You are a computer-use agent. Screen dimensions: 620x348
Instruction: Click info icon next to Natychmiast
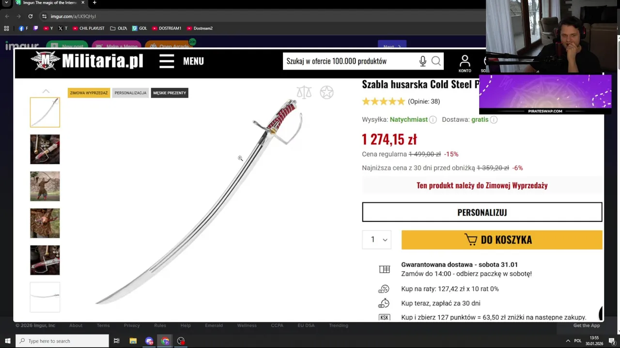pos(433,119)
